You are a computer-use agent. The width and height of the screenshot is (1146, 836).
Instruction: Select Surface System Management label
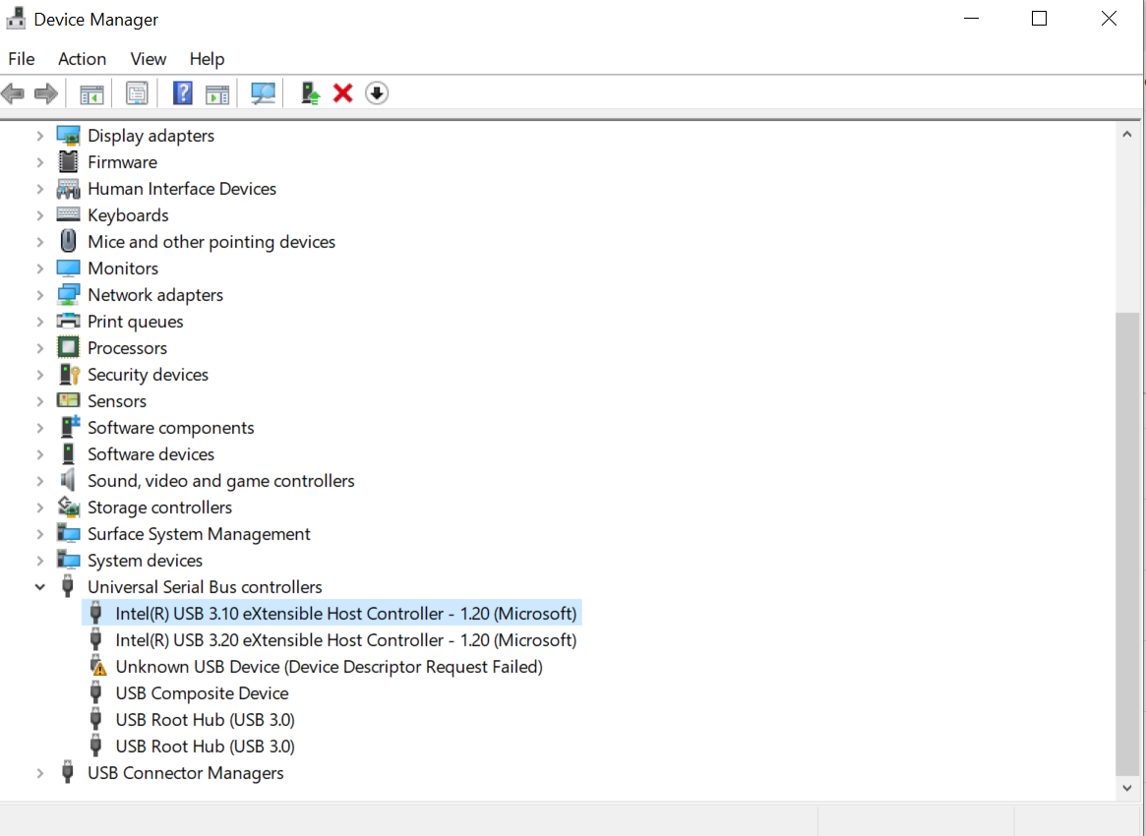(199, 534)
